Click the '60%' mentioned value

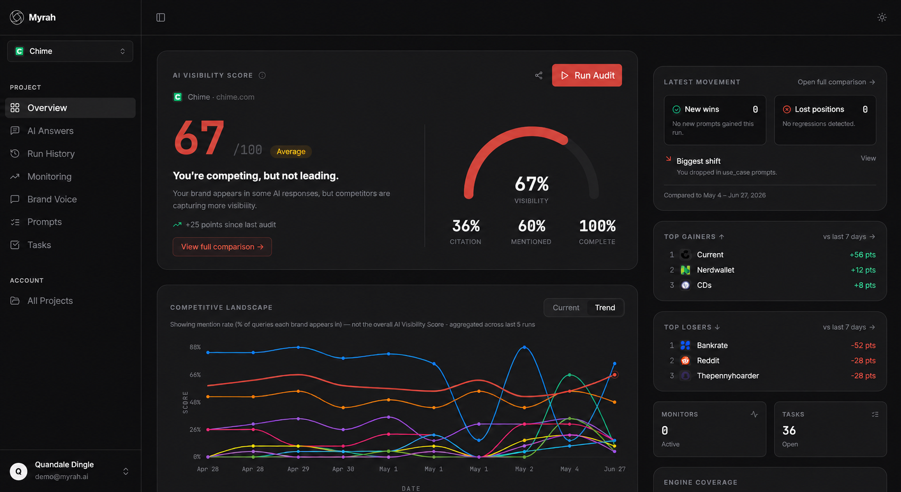[x=531, y=226]
